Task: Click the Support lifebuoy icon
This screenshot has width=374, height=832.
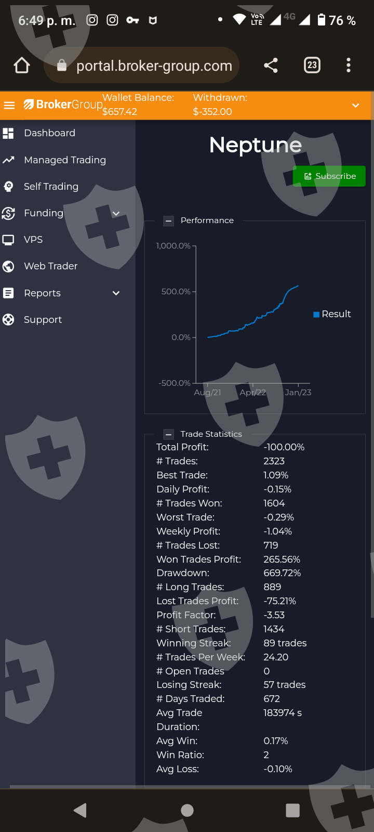Action: 8,320
